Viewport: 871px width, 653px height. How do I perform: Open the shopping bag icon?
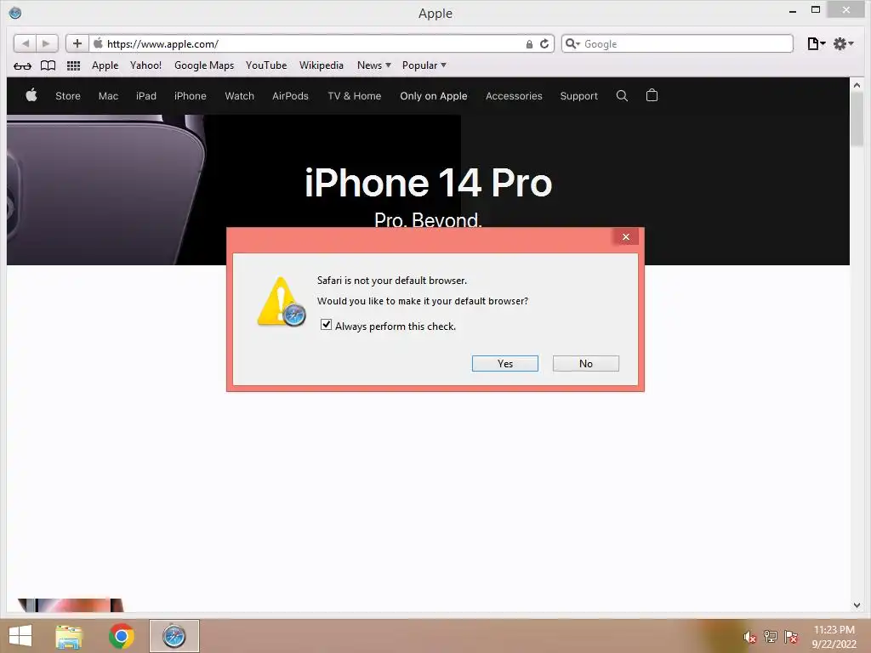tap(652, 95)
